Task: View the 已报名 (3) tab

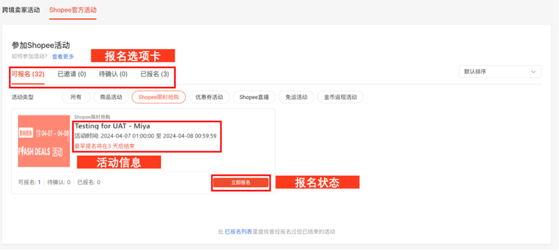Action: tap(155, 74)
